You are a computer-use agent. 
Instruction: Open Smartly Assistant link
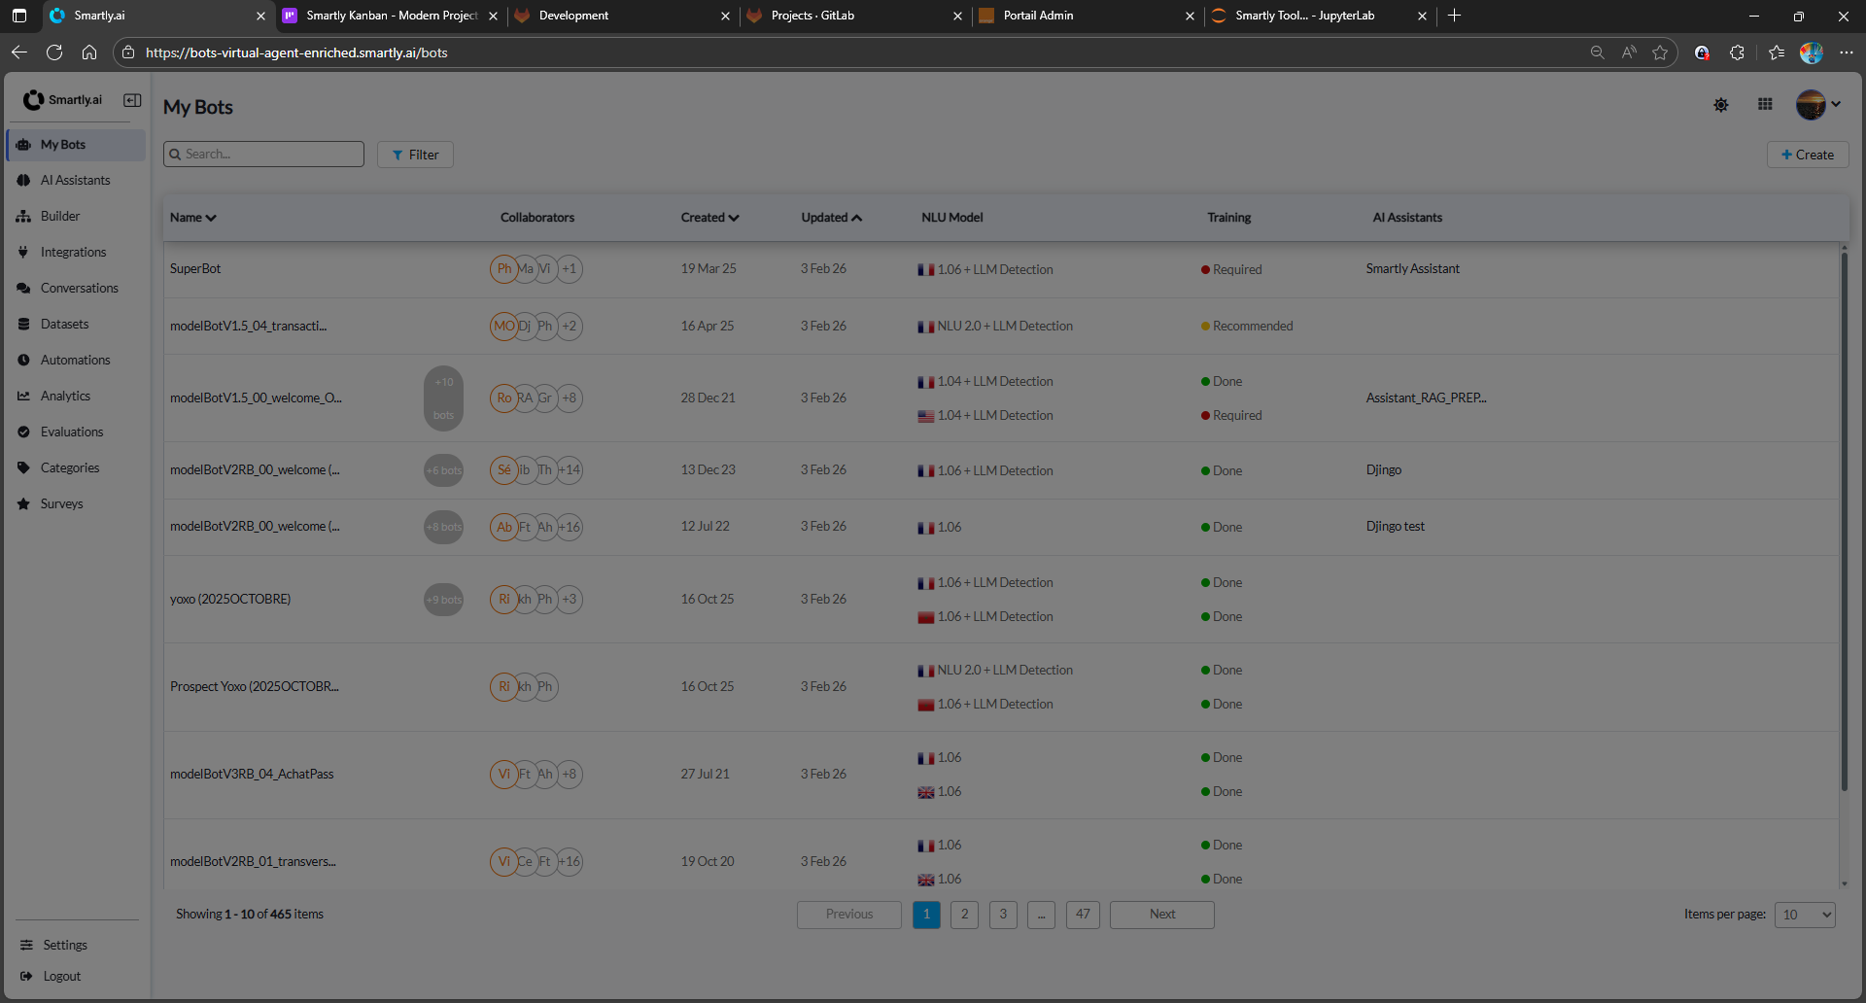(x=1412, y=269)
